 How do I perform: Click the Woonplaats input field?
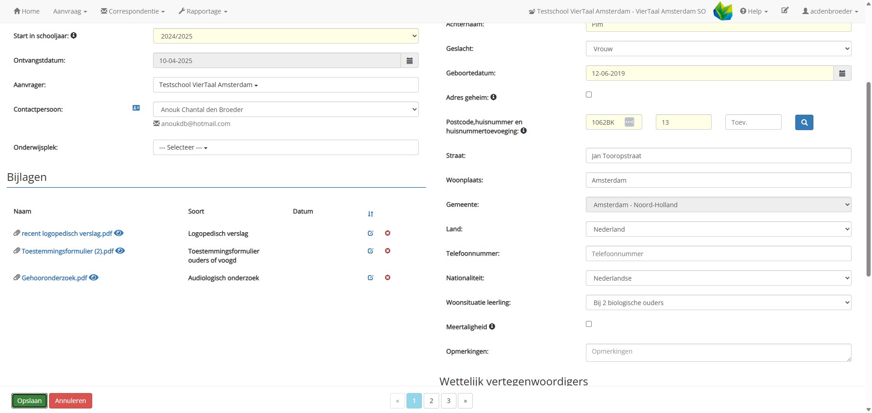[x=718, y=180]
